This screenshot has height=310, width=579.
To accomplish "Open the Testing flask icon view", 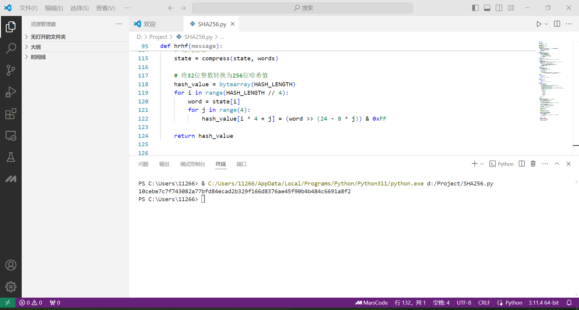I will 11,157.
